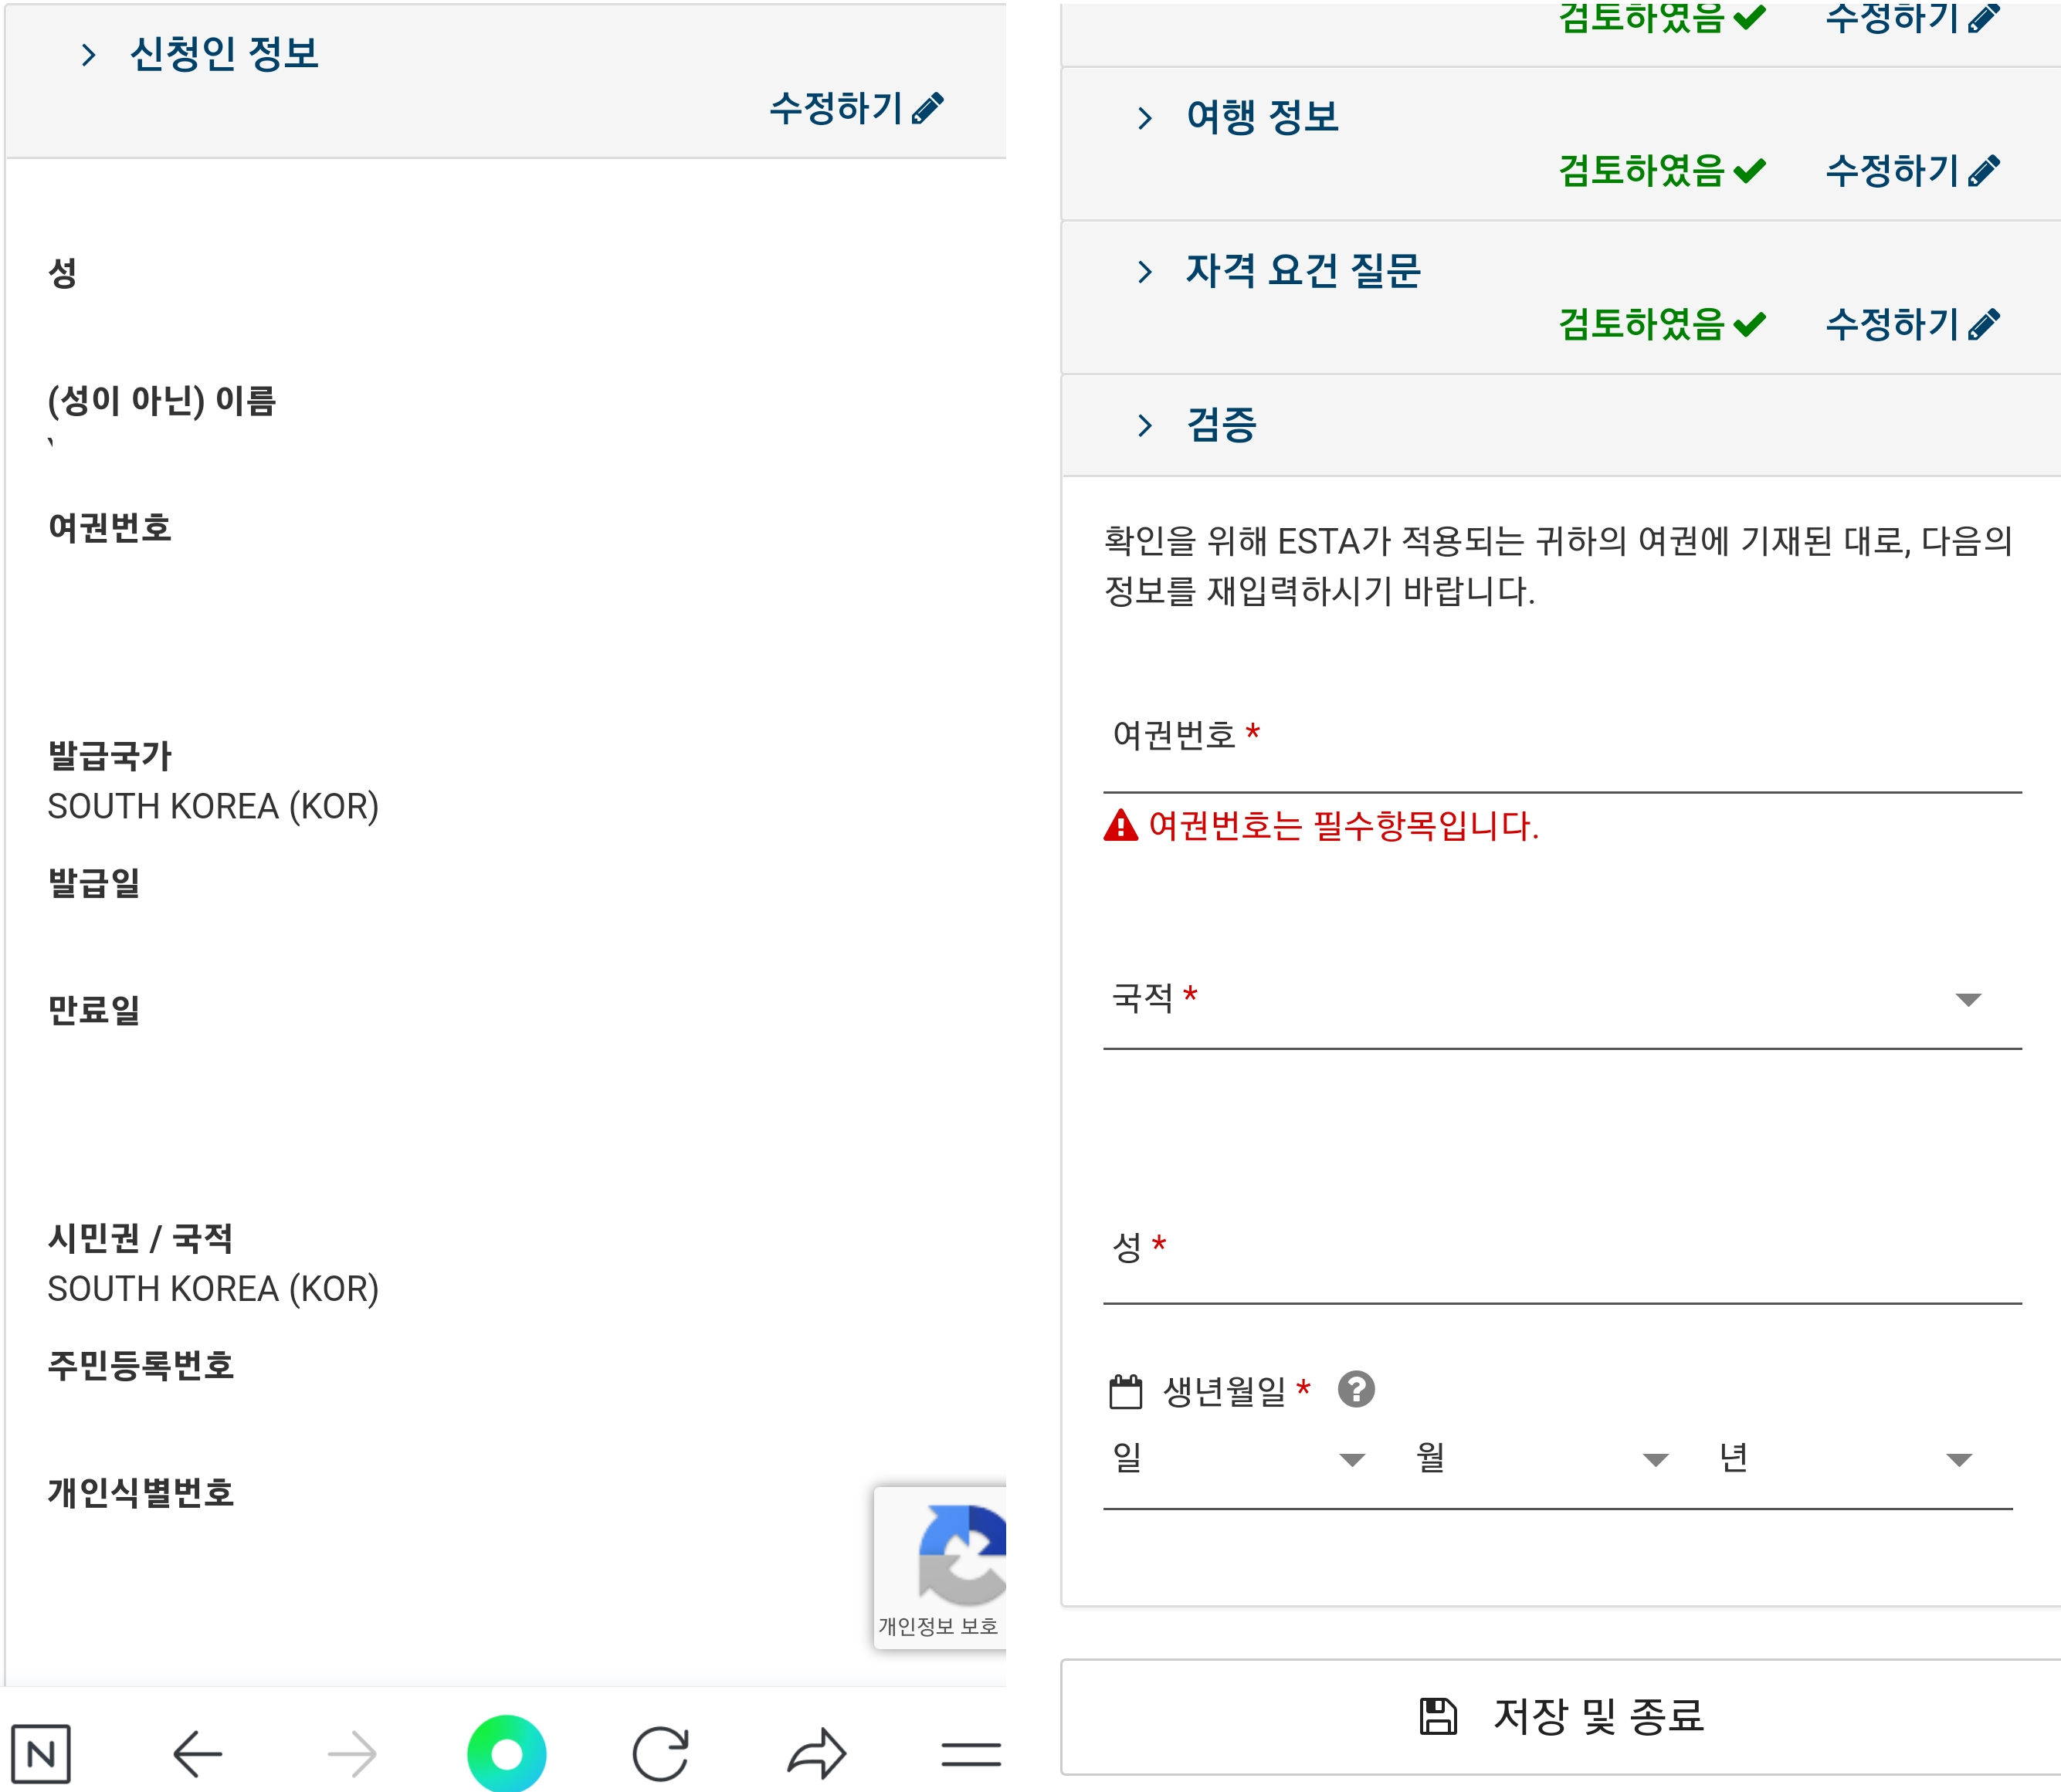Click the (성이 아닌) 이름 label
Screen dimensions: 2061x1792
pyautogui.click(x=162, y=401)
